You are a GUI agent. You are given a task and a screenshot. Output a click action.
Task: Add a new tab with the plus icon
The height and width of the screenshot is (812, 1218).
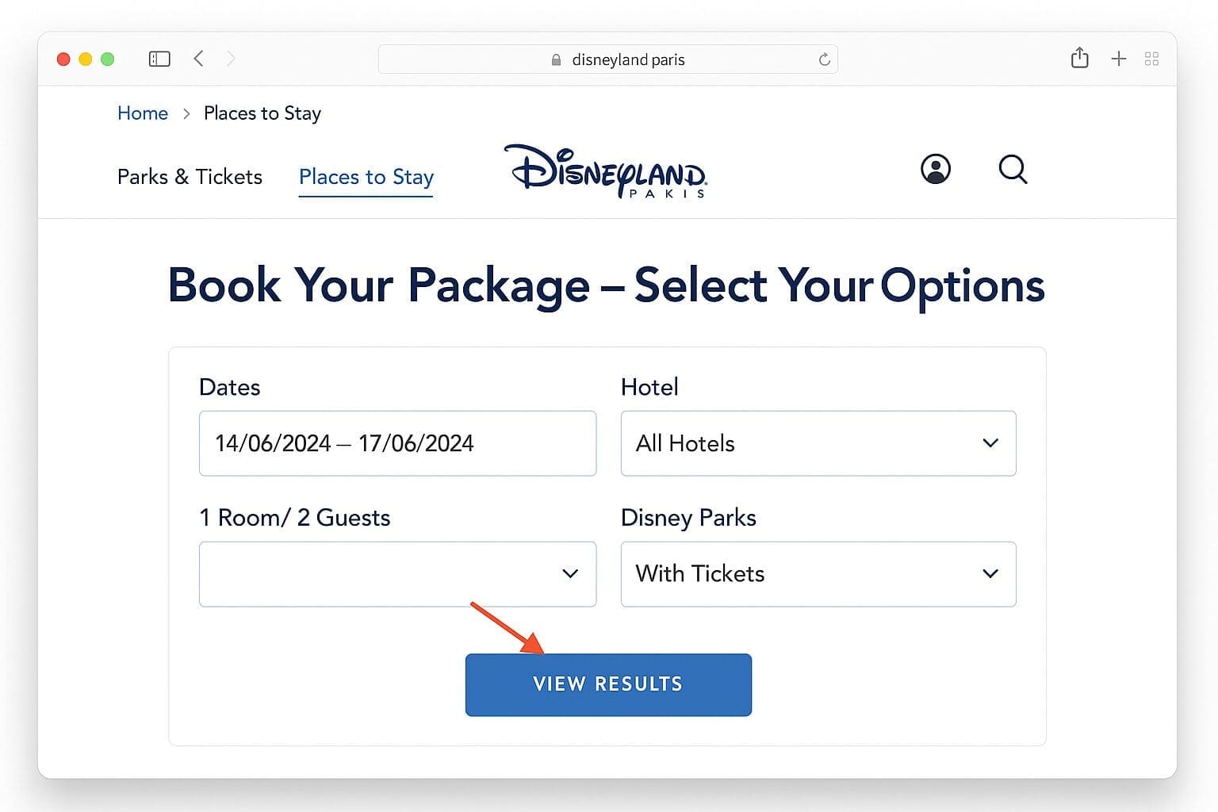point(1119,59)
